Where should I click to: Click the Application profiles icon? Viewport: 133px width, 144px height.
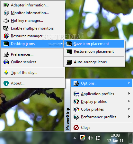[x=76, y=94]
